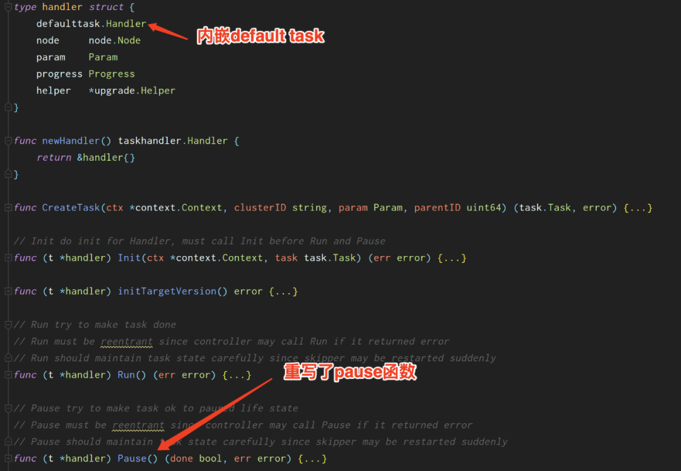The width and height of the screenshot is (681, 471).
Task: Click the defaulttask.Handler embedded field
Action: pos(91,24)
